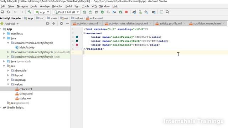Collapse the values folder
This screenshot has width=228, height=128.
point(8,84)
